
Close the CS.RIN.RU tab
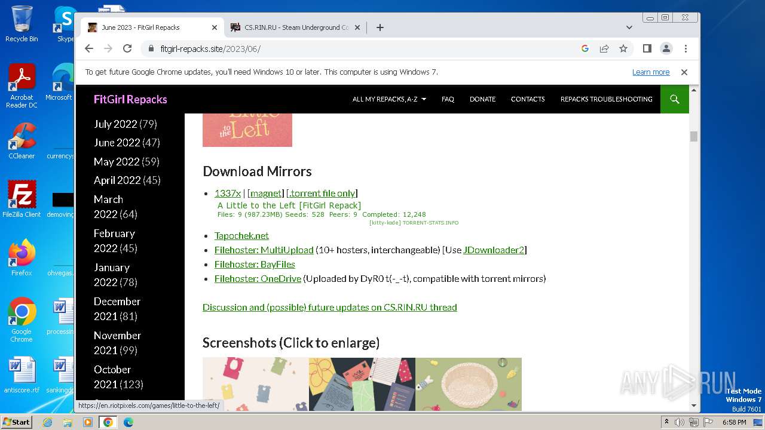pos(357,27)
